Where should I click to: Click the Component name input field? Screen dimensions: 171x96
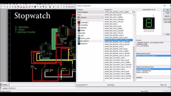[x=118, y=12]
